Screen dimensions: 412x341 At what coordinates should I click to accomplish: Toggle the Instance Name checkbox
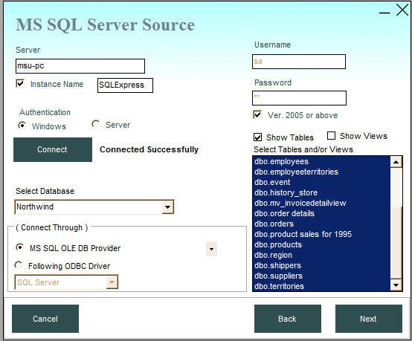pos(20,84)
